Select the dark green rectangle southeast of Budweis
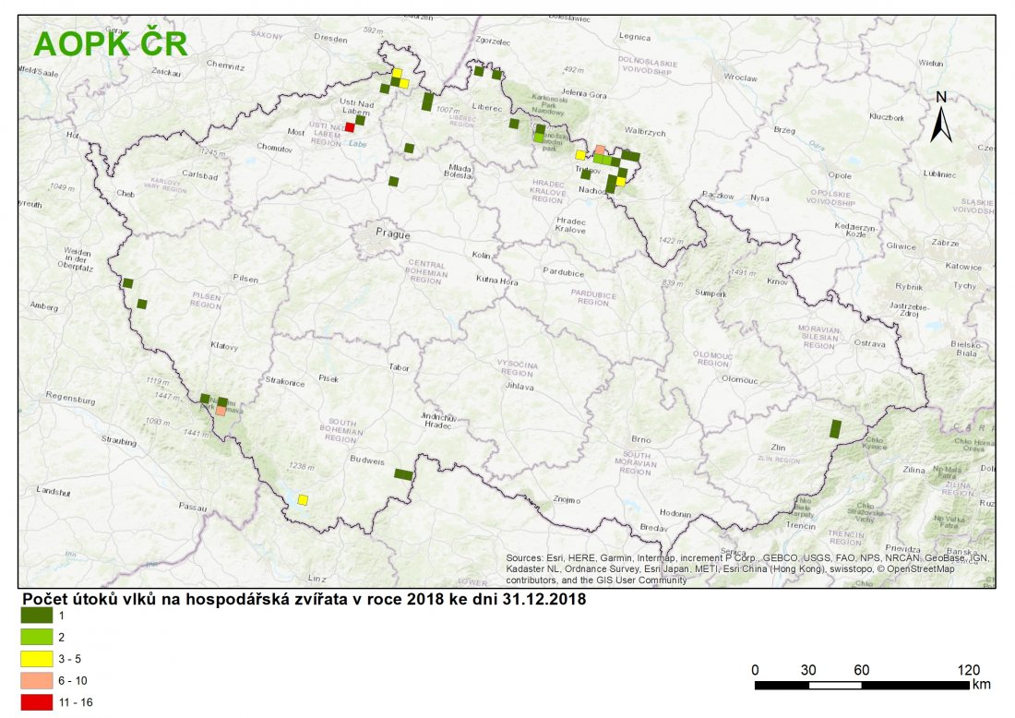 click(403, 474)
